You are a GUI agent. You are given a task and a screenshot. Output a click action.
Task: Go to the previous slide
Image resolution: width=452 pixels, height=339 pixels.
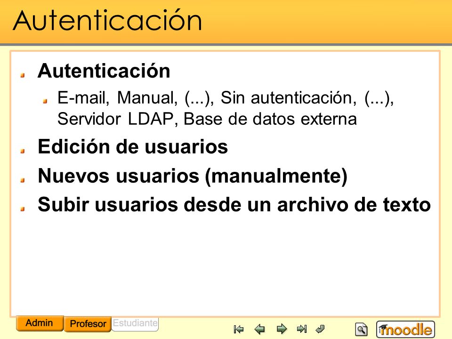(260, 329)
